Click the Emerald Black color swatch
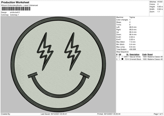 [x=122, y=59]
